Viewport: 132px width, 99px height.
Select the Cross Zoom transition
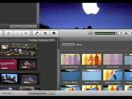point(113,59)
